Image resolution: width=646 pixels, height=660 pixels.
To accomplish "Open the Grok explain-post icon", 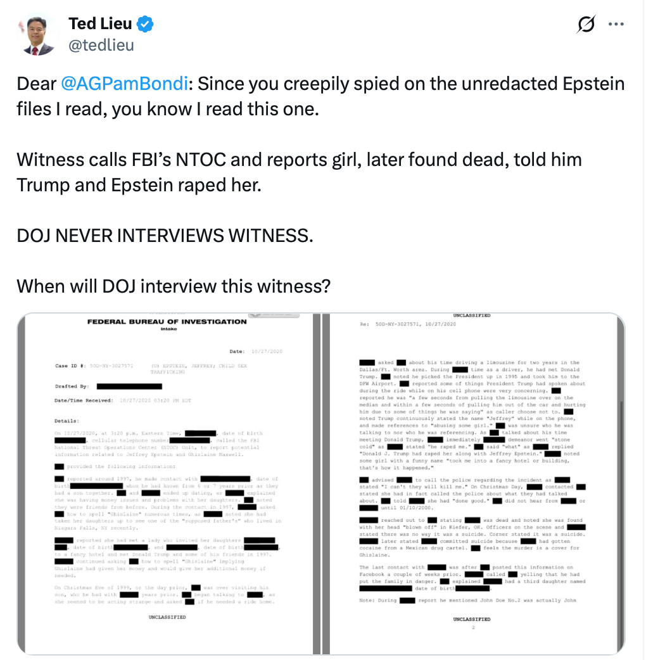I will [x=586, y=24].
